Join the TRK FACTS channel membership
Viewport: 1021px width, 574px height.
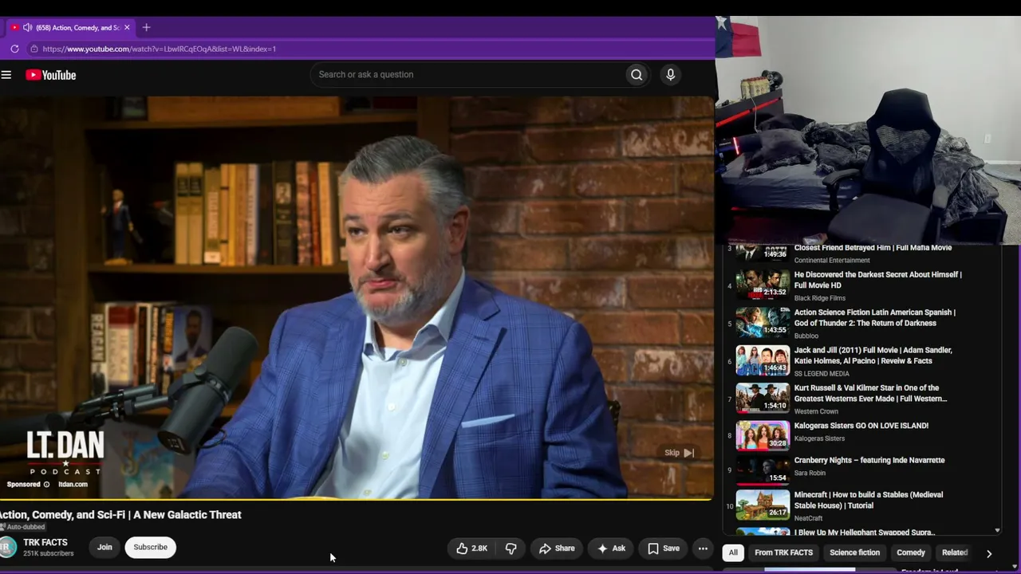104,547
